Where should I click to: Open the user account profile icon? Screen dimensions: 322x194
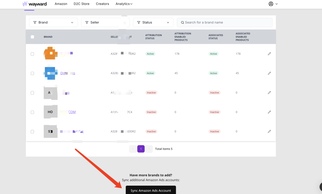pos(271,4)
